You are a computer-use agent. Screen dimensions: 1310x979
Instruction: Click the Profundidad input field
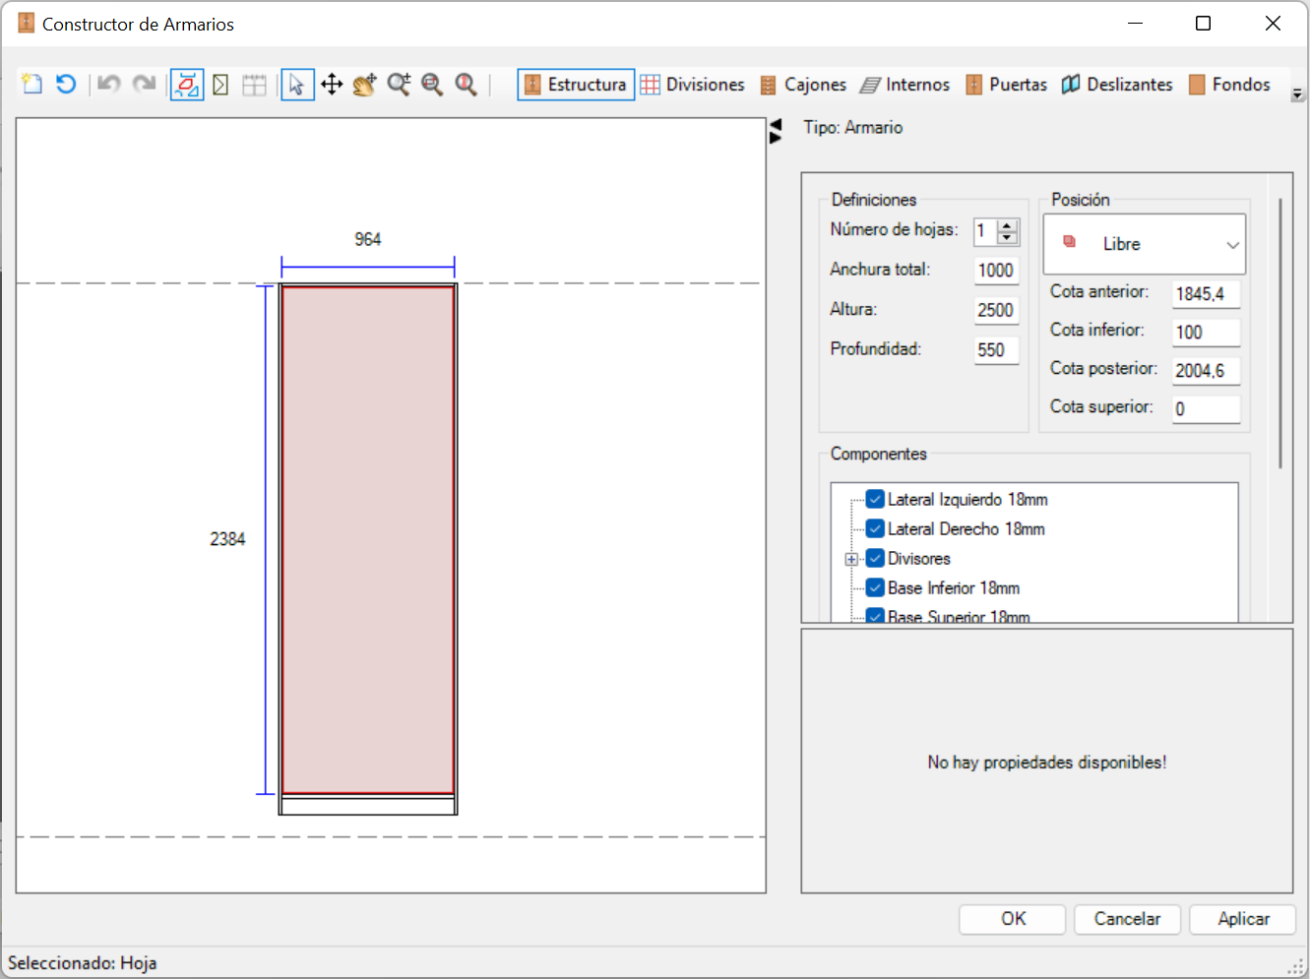tap(996, 350)
